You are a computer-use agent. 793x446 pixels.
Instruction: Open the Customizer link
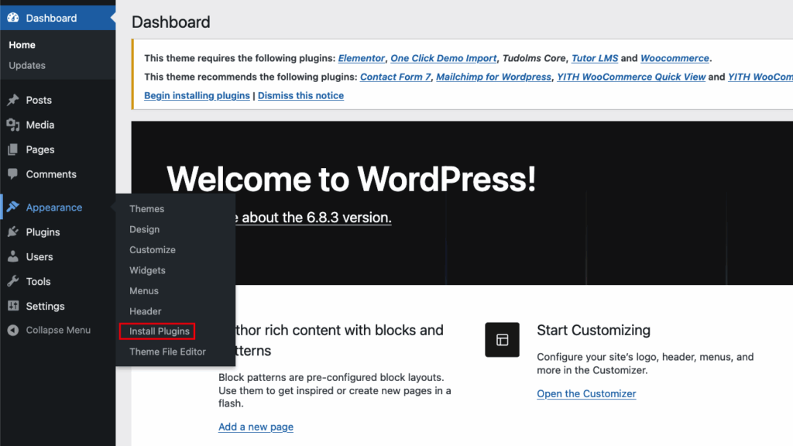586,393
